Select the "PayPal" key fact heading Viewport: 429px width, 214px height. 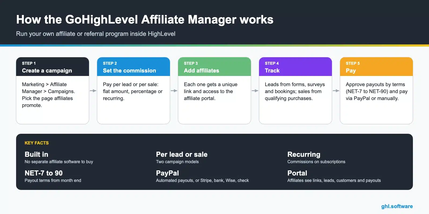pyautogui.click(x=167, y=173)
